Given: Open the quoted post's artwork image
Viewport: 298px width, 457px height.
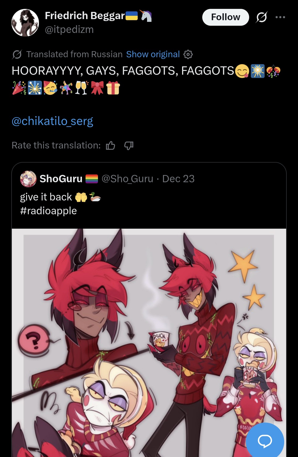Looking at the screenshot, I should coord(149,343).
